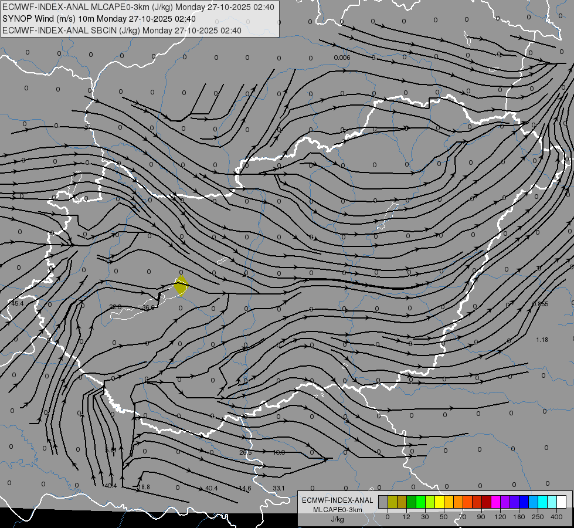574x528 pixels.
Task: Click the 26.5 value on the map
Action: click(245, 452)
